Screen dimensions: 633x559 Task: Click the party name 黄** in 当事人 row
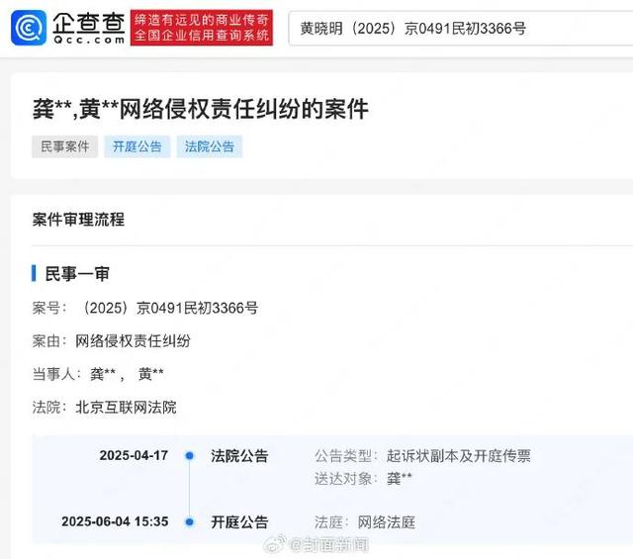[x=150, y=374]
